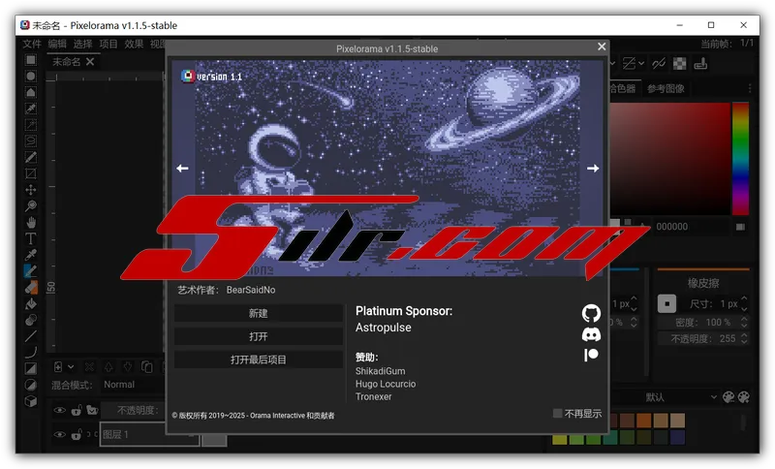Select the orange-highlighted Eraser tool
The width and height of the screenshot is (775, 469).
tap(31, 287)
